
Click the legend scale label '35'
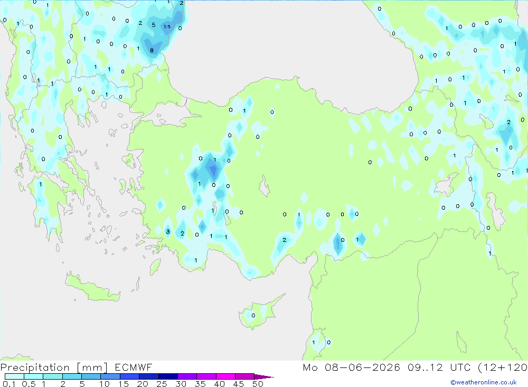200,384
